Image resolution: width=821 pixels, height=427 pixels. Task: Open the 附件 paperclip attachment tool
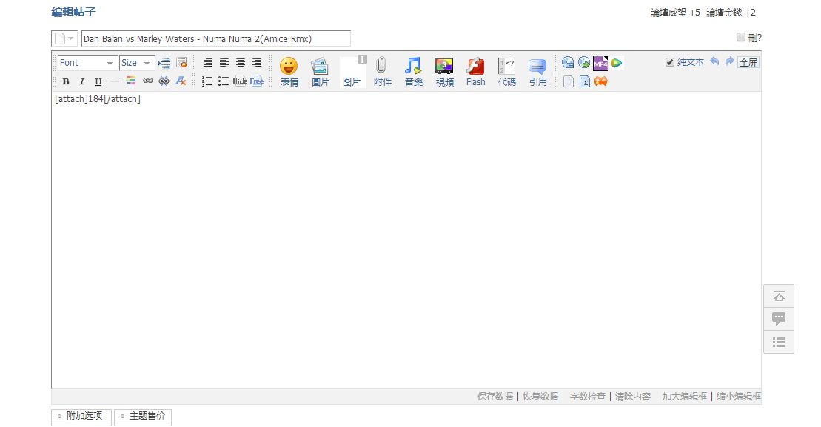pyautogui.click(x=382, y=67)
